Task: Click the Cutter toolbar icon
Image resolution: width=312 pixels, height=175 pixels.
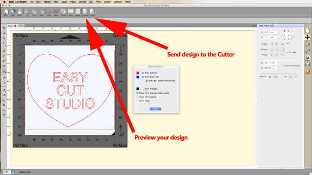Action: 92,12
